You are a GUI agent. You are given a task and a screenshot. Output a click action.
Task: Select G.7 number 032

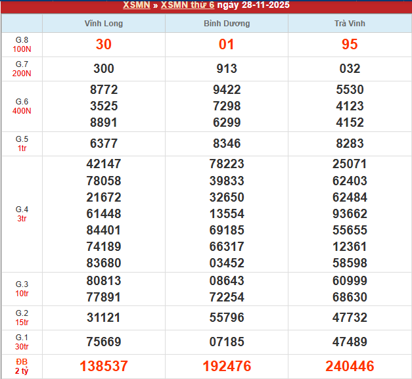click(x=350, y=68)
